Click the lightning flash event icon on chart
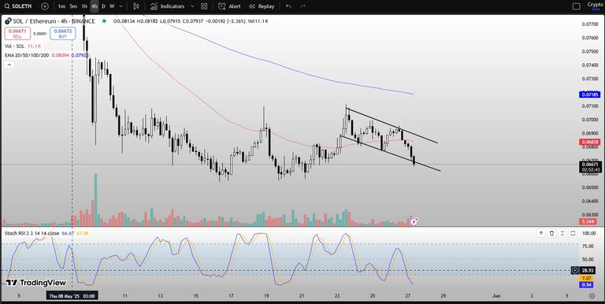This screenshot has width=605, height=304. (x=414, y=221)
